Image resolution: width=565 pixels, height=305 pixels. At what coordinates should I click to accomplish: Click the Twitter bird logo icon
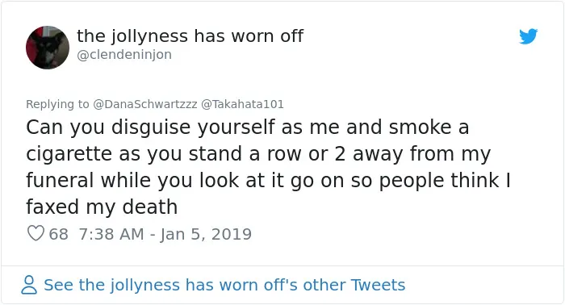coord(528,36)
